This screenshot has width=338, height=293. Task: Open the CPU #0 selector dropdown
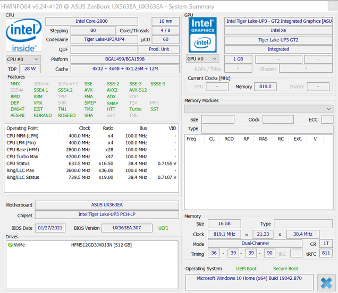click(22, 59)
